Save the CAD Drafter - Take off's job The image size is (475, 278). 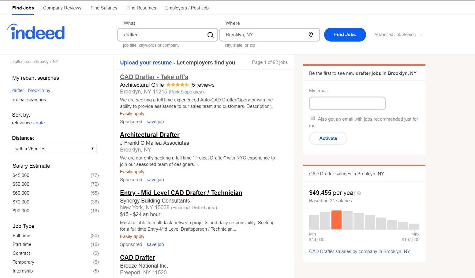(x=155, y=122)
